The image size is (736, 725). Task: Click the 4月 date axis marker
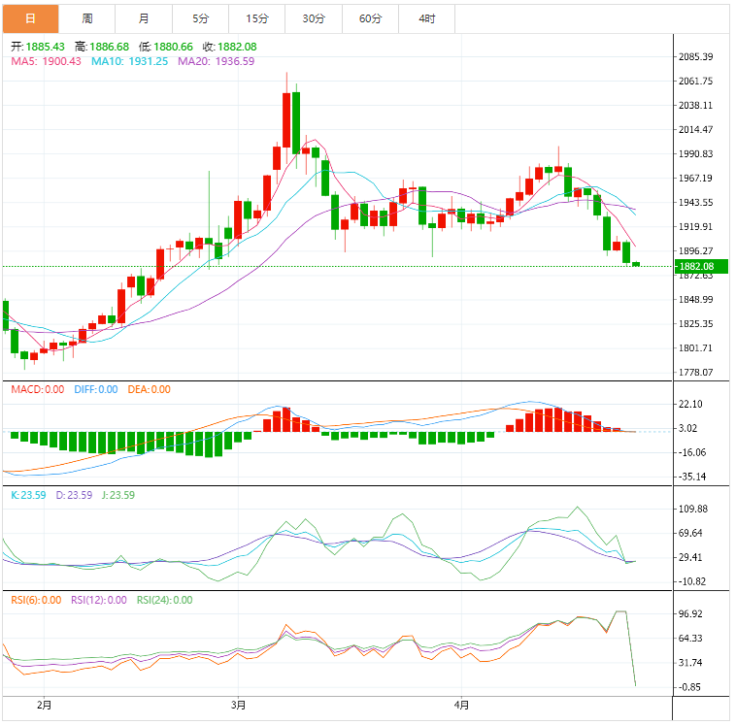[x=461, y=706]
